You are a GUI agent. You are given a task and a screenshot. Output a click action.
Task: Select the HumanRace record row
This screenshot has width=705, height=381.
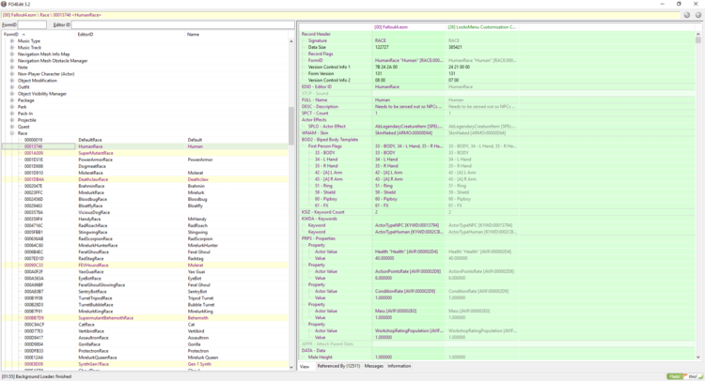click(x=145, y=146)
